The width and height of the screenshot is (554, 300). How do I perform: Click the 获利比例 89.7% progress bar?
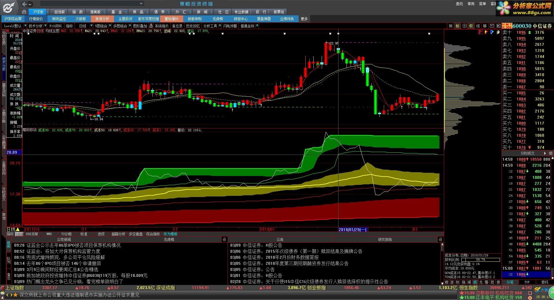[480, 260]
